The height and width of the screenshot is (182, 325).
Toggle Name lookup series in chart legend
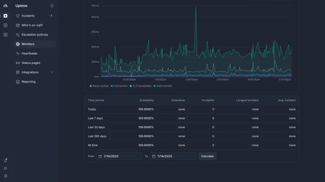coord(99,86)
